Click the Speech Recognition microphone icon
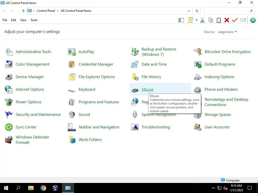This screenshot has width=258, height=193. [135, 115]
